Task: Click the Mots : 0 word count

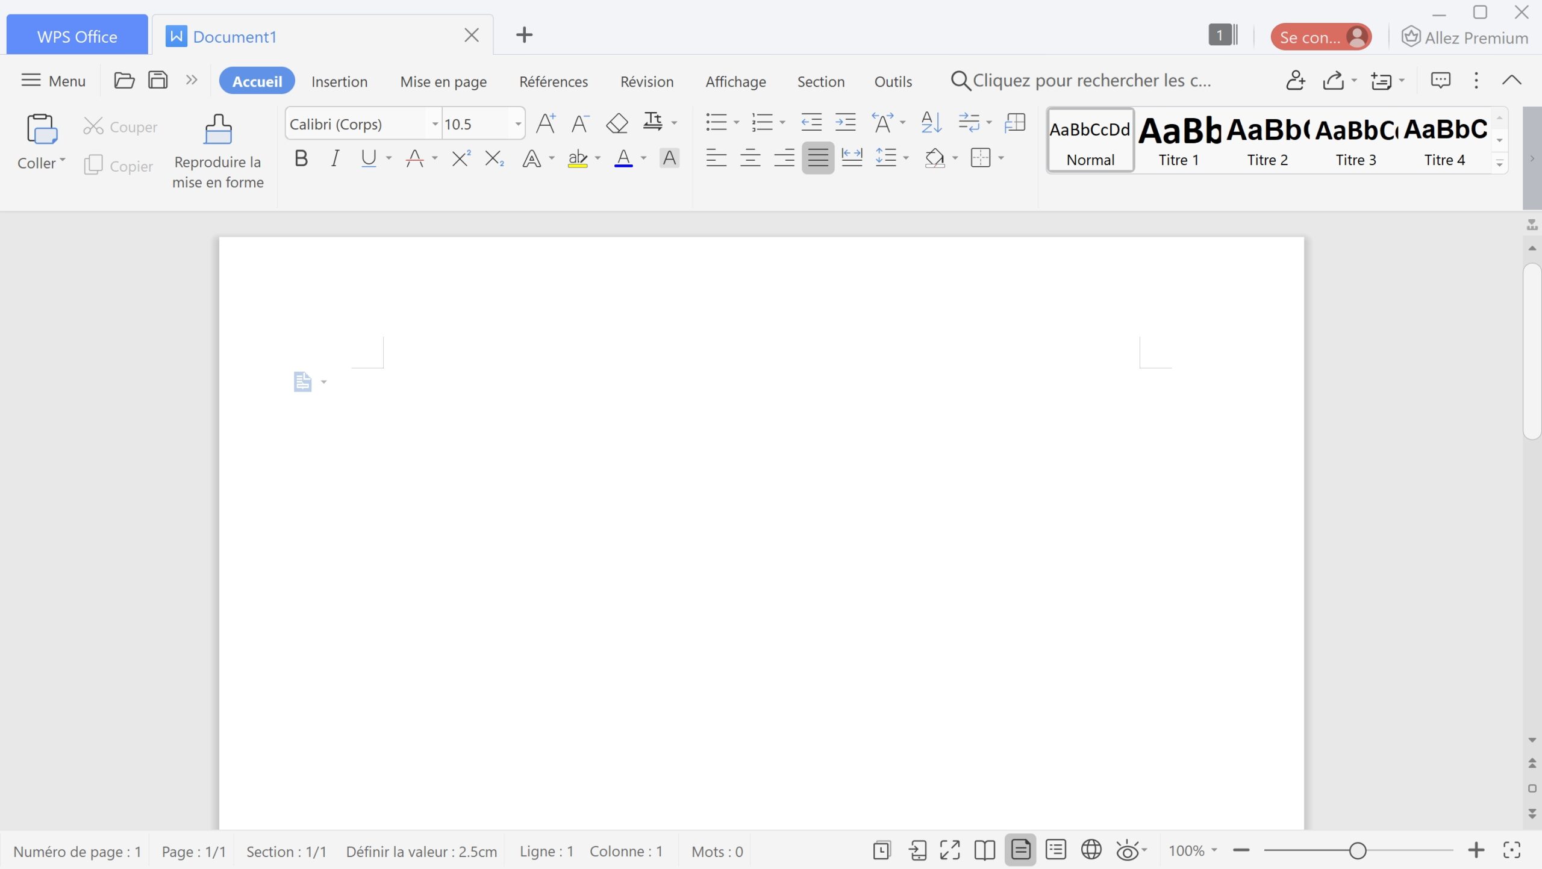Action: pos(717,851)
